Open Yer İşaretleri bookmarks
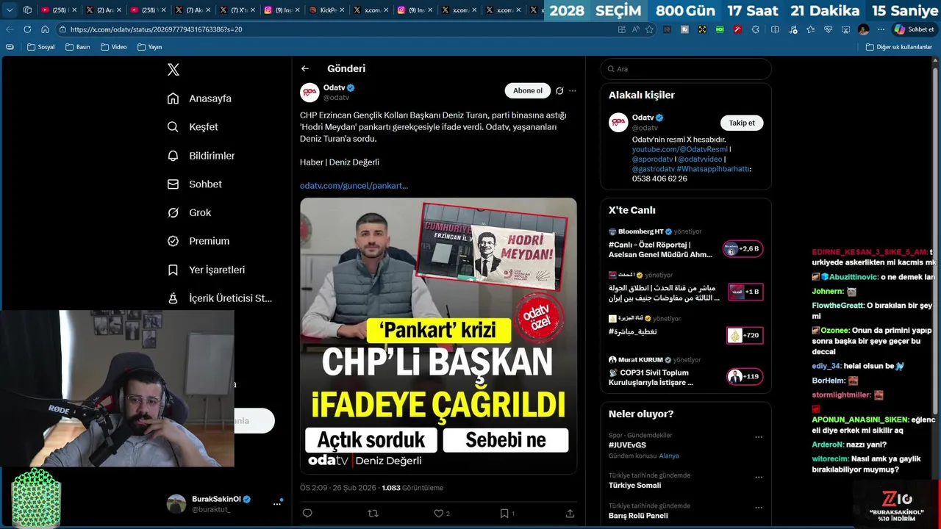 point(207,270)
